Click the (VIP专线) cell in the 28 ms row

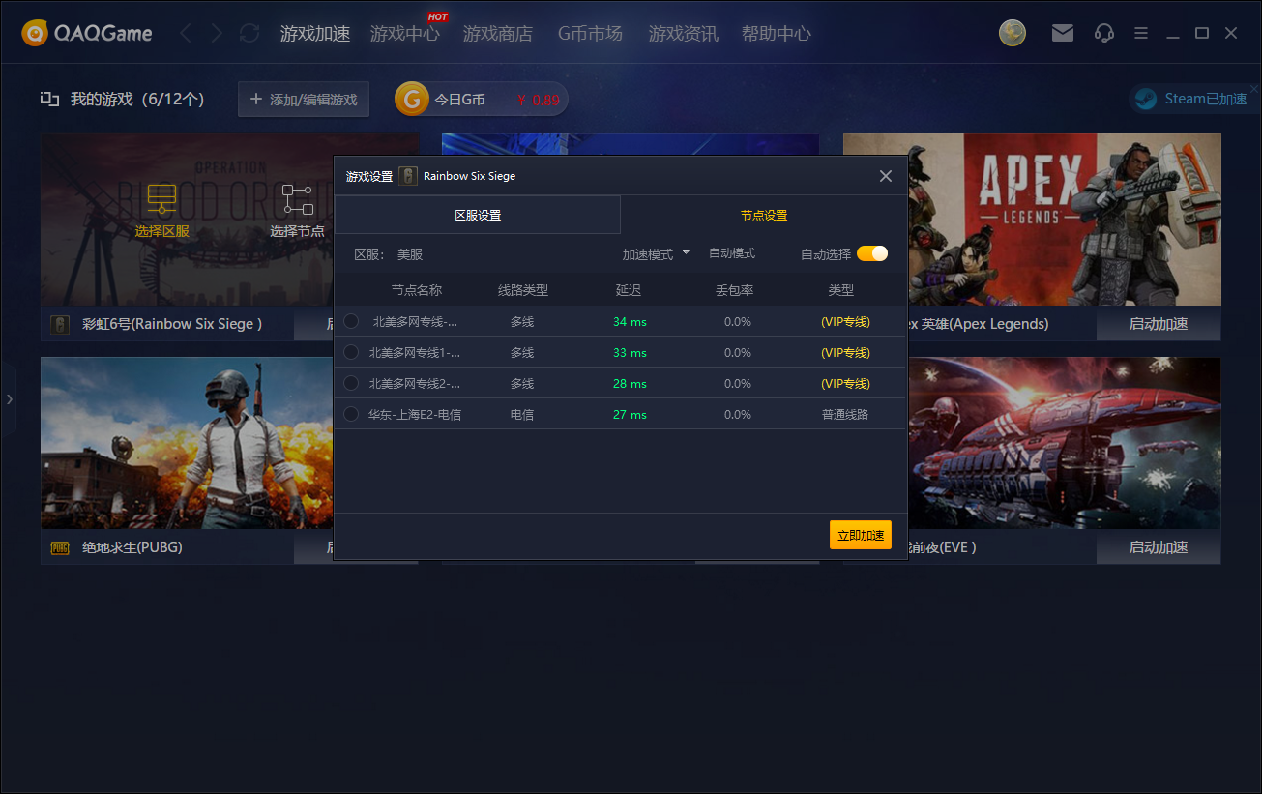(845, 383)
